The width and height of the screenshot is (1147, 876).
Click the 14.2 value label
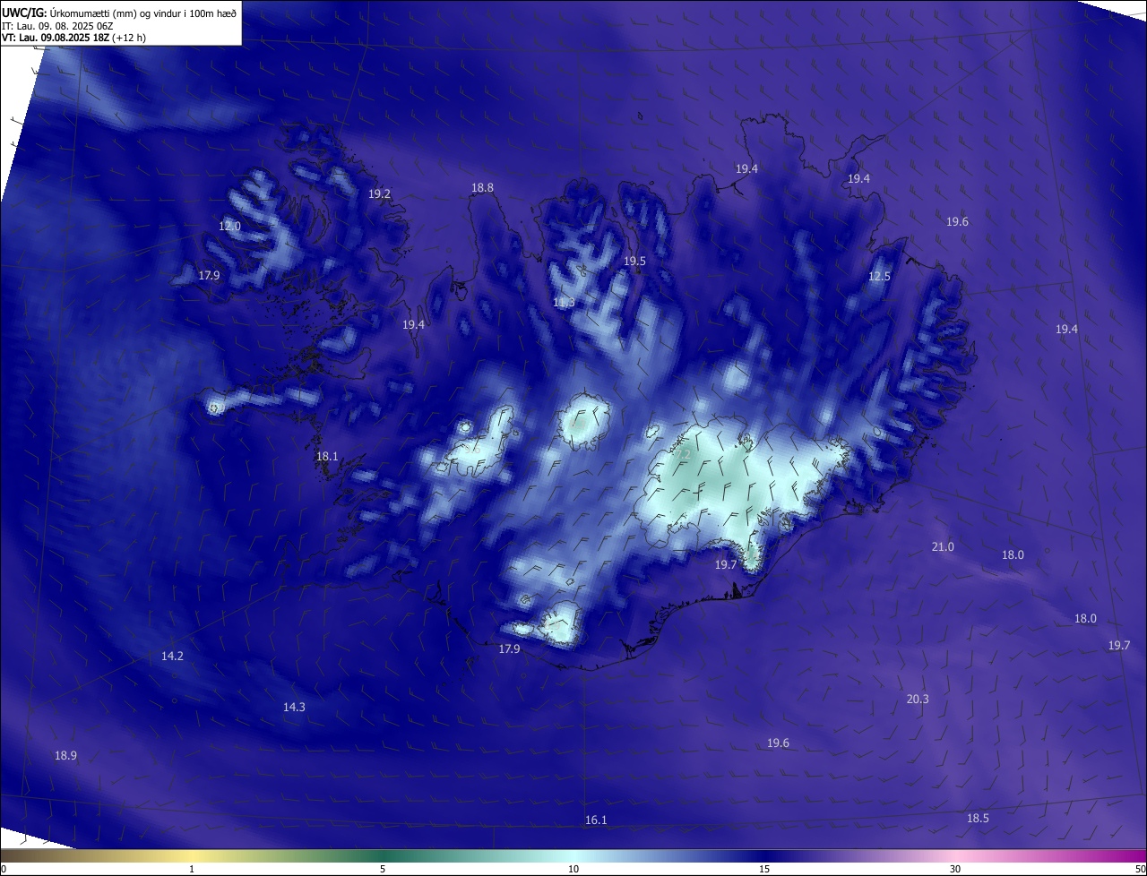[x=173, y=657]
